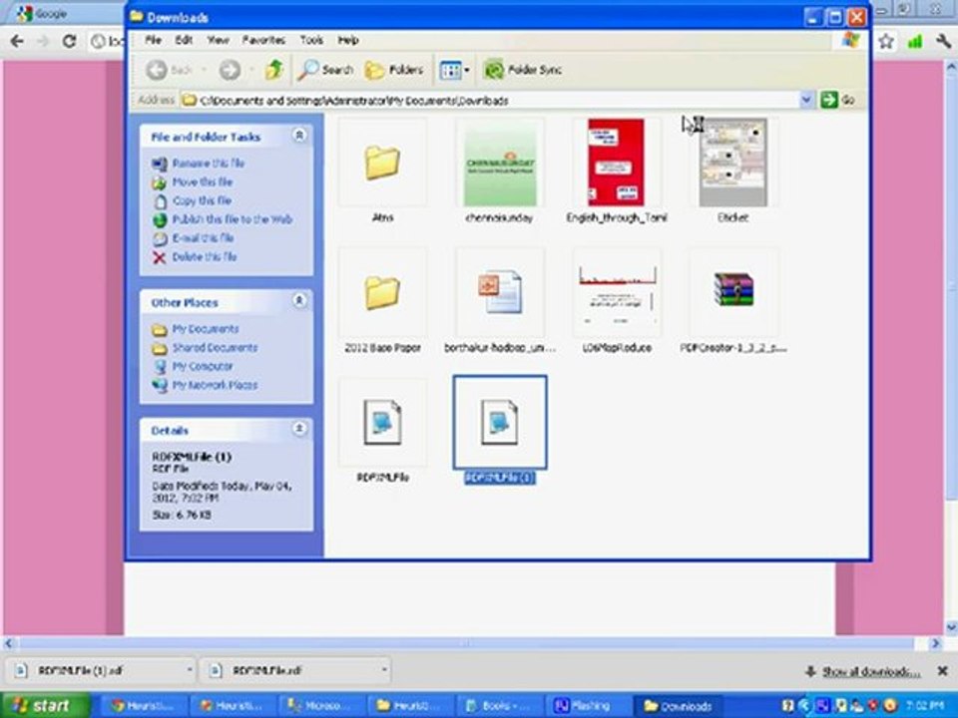The height and width of the screenshot is (718, 958).
Task: Select the Atns folder icon
Action: tap(382, 163)
